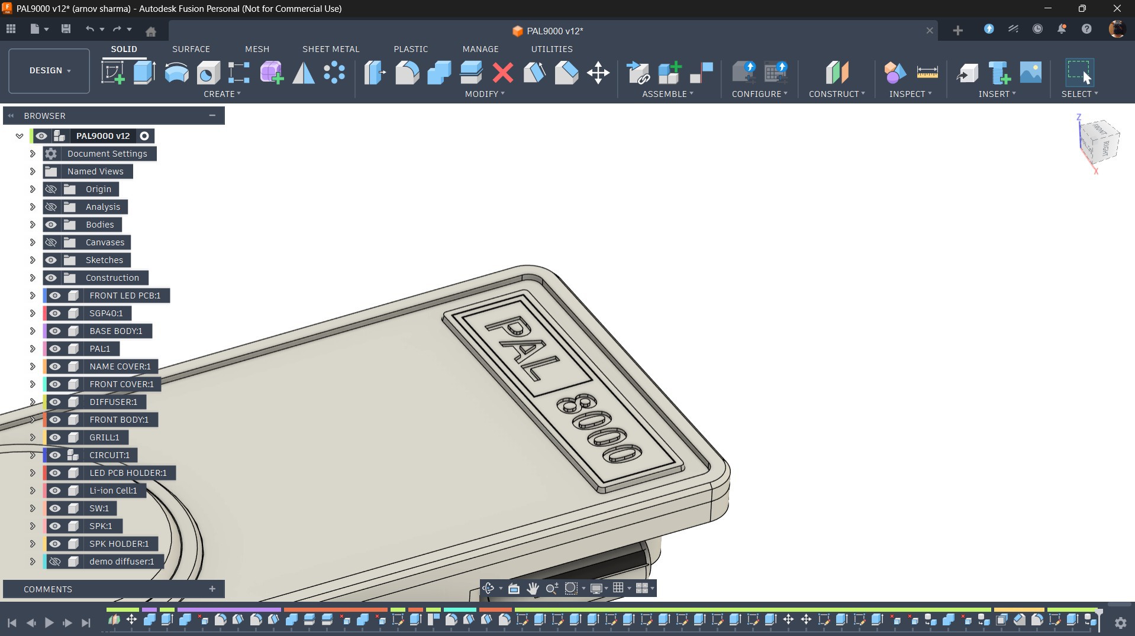1135x636 pixels.
Task: Expand the CIRCUIT:1 component tree
Action: [33, 455]
